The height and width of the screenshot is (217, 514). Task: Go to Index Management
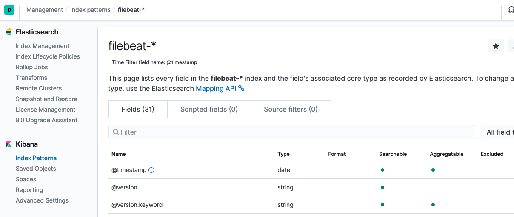click(x=43, y=46)
